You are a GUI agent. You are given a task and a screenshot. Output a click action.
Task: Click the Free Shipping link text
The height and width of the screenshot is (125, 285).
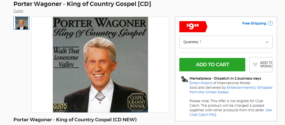tap(254, 23)
